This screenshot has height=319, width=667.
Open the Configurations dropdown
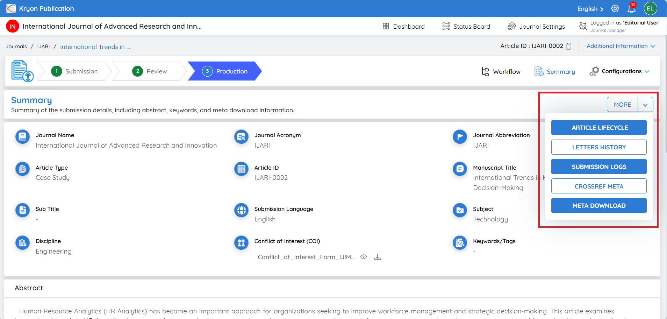(x=619, y=71)
